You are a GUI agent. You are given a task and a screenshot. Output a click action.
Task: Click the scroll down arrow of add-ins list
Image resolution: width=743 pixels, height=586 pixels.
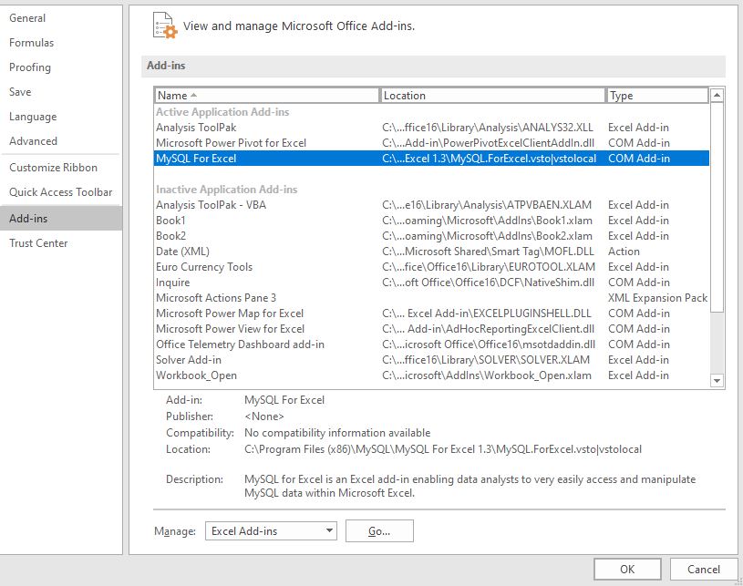click(x=717, y=380)
